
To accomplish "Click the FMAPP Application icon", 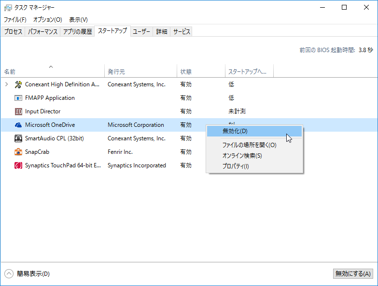I will (18, 98).
